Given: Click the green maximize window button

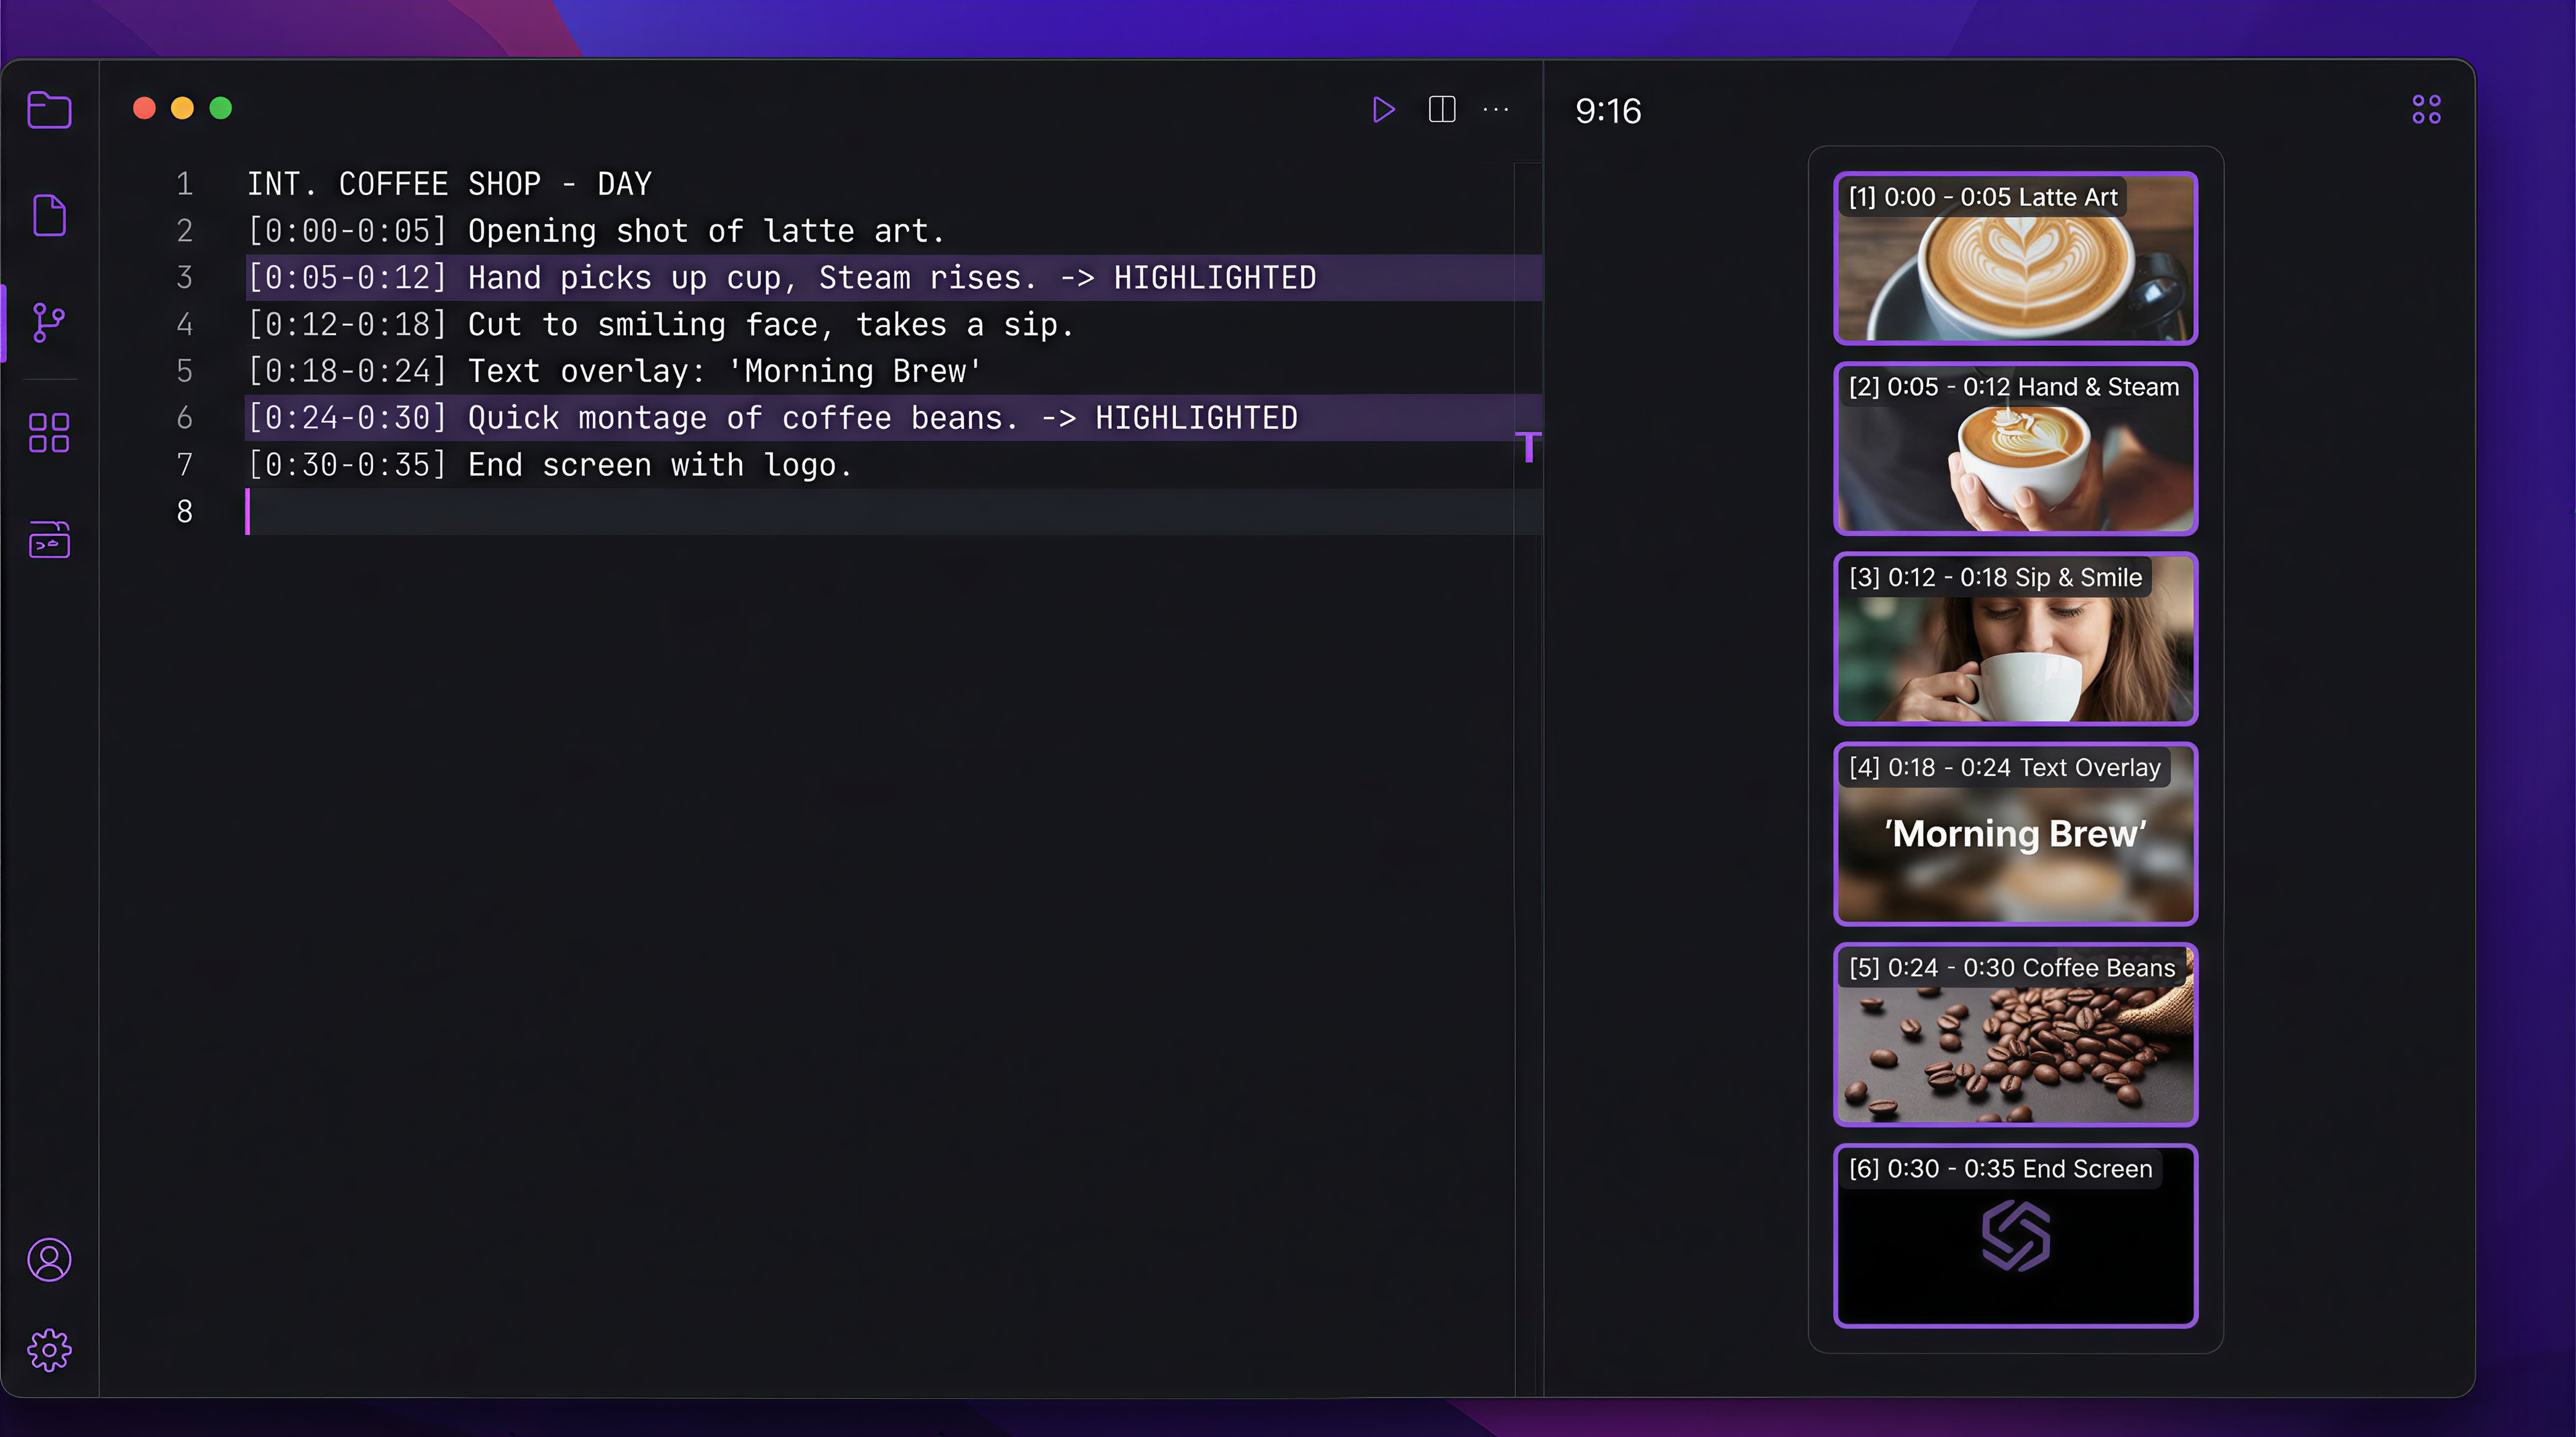Looking at the screenshot, I should pos(221,108).
